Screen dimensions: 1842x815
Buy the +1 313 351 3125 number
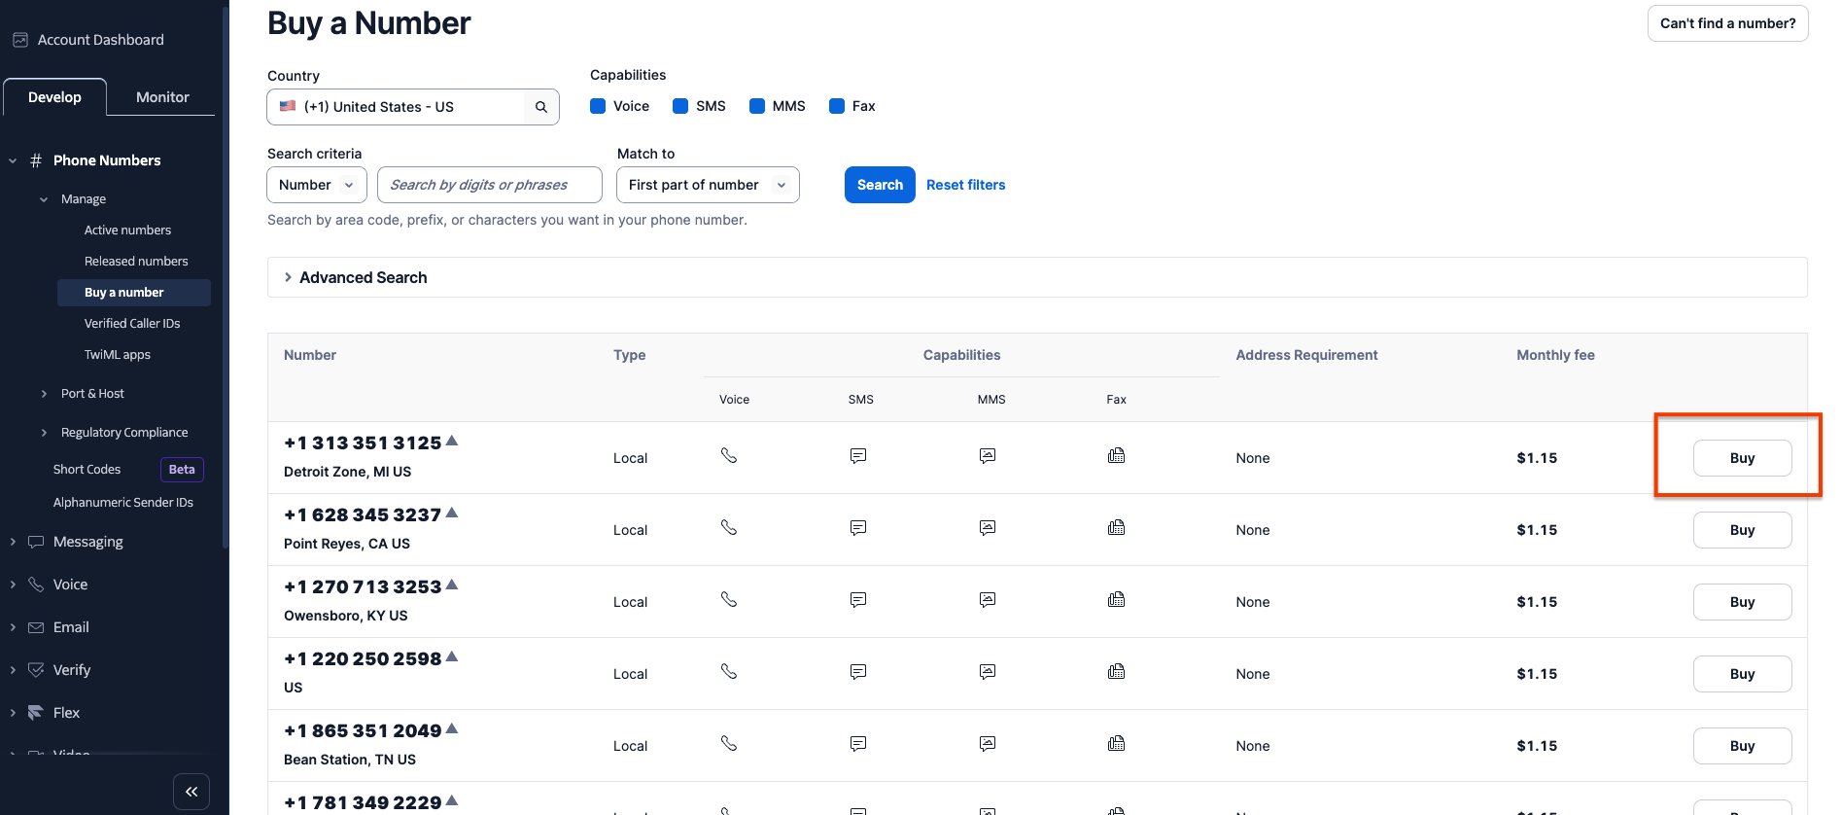tap(1742, 458)
